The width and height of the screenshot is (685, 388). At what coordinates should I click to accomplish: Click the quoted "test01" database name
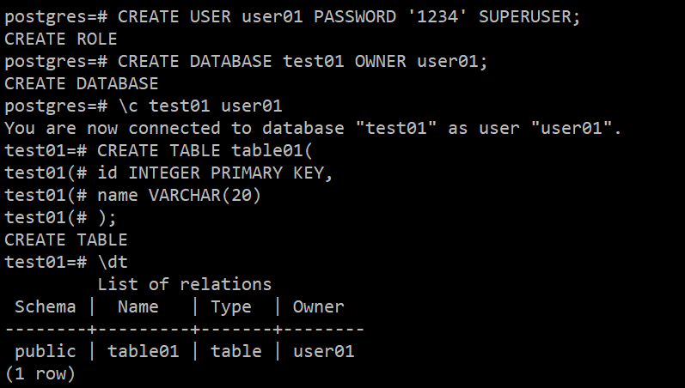click(401, 128)
